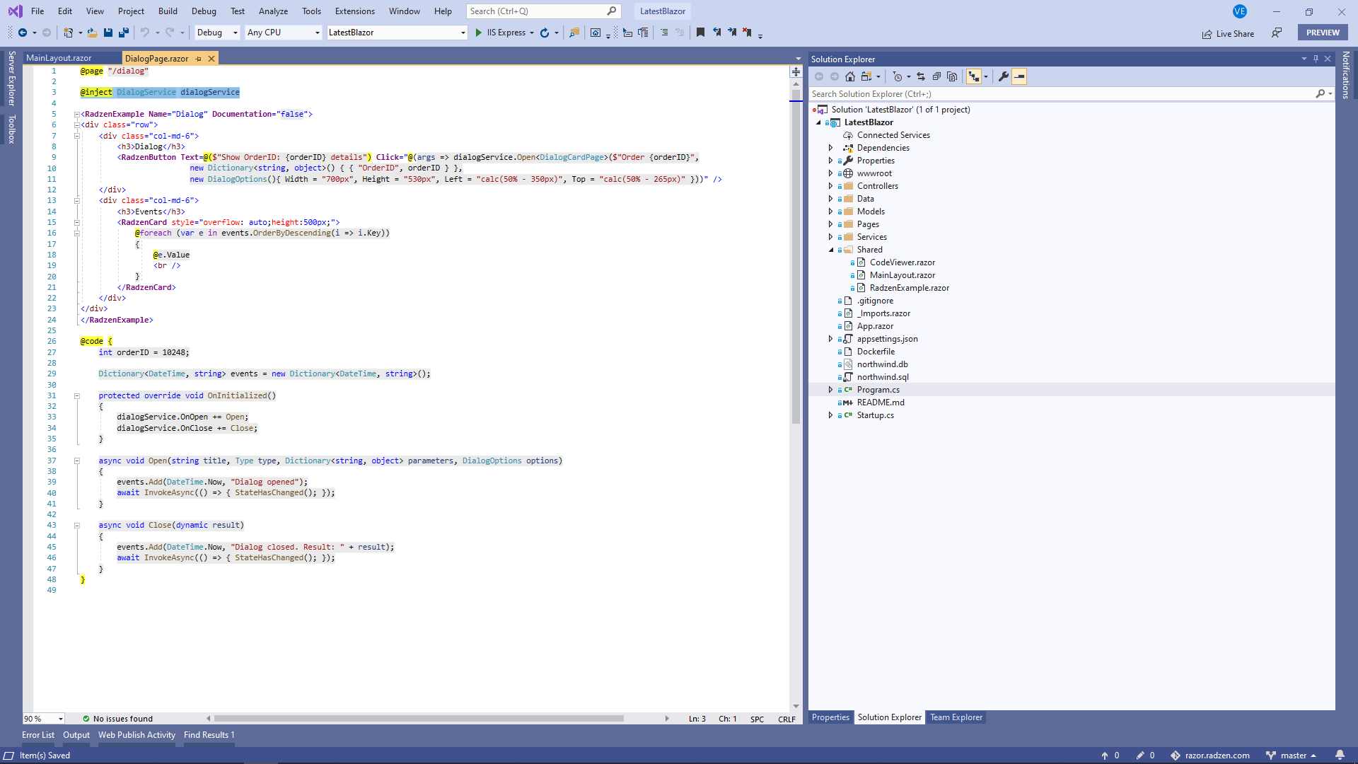Screen dimensions: 1358x764
Task: Click the editor horizontal scrollbar thumb
Action: tap(419, 719)
